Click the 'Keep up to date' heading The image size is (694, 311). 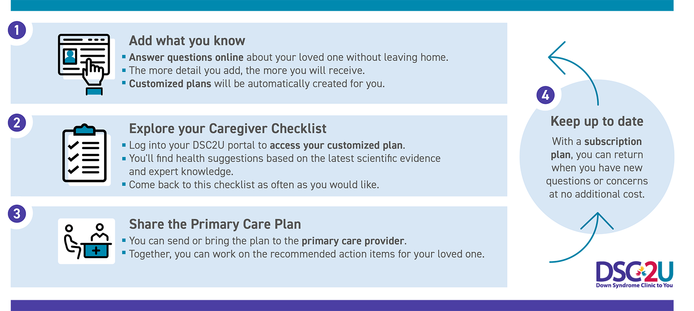click(x=597, y=121)
